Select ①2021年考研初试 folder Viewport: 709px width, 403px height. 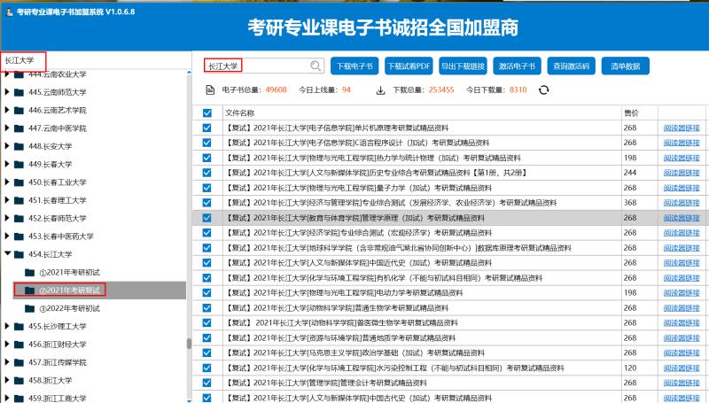point(70,273)
